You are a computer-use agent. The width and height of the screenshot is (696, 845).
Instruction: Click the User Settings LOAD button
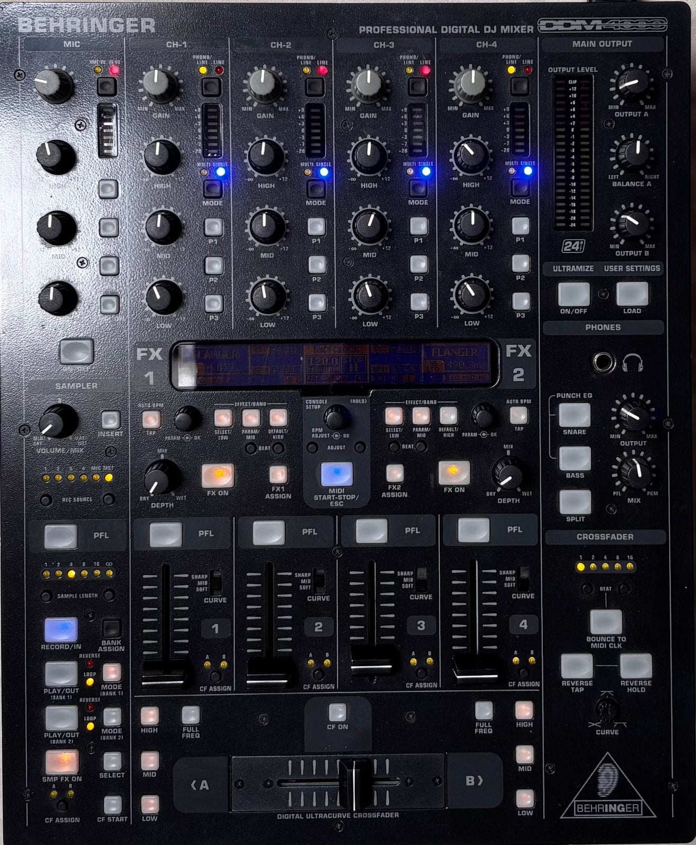point(632,294)
